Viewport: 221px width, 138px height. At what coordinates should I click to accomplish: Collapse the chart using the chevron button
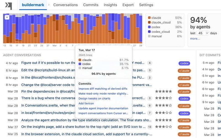7,17
